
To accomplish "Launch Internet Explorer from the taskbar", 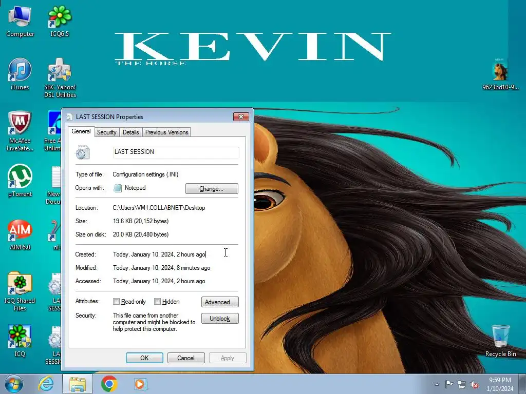I will click(46, 384).
